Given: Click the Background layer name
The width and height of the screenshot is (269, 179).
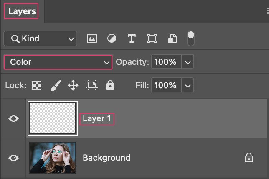Looking at the screenshot, I should click(x=107, y=158).
